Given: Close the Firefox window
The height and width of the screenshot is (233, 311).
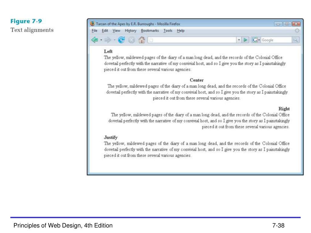Looking at the screenshot, I should 296,24.
